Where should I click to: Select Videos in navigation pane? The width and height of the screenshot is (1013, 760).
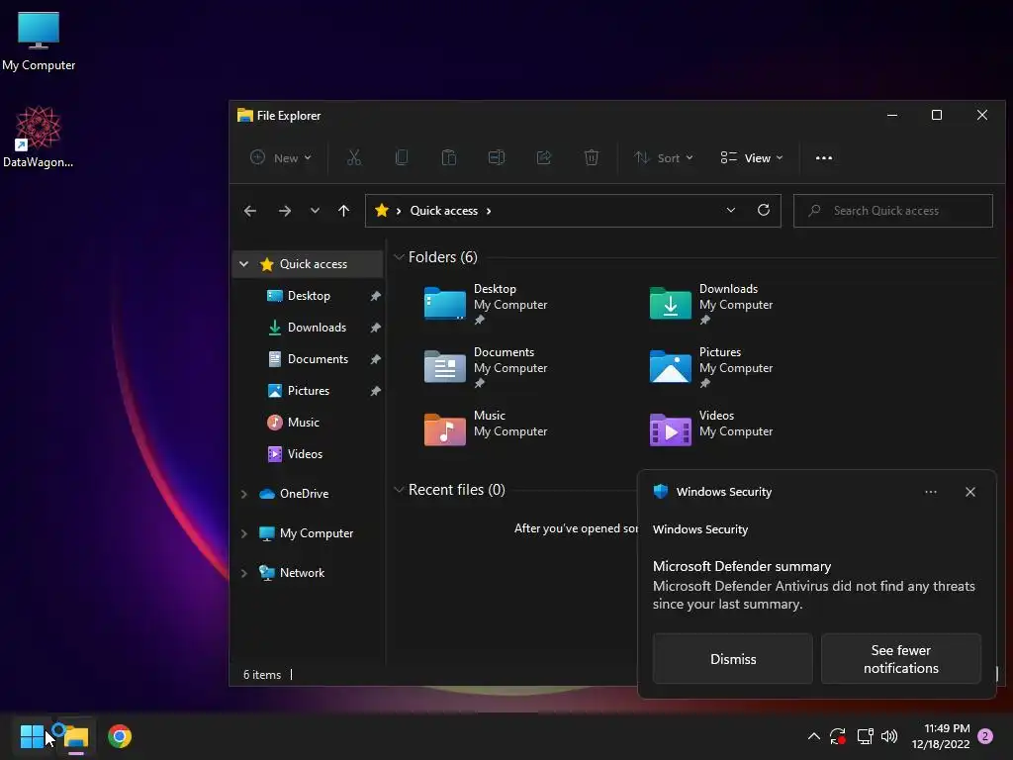coord(305,453)
